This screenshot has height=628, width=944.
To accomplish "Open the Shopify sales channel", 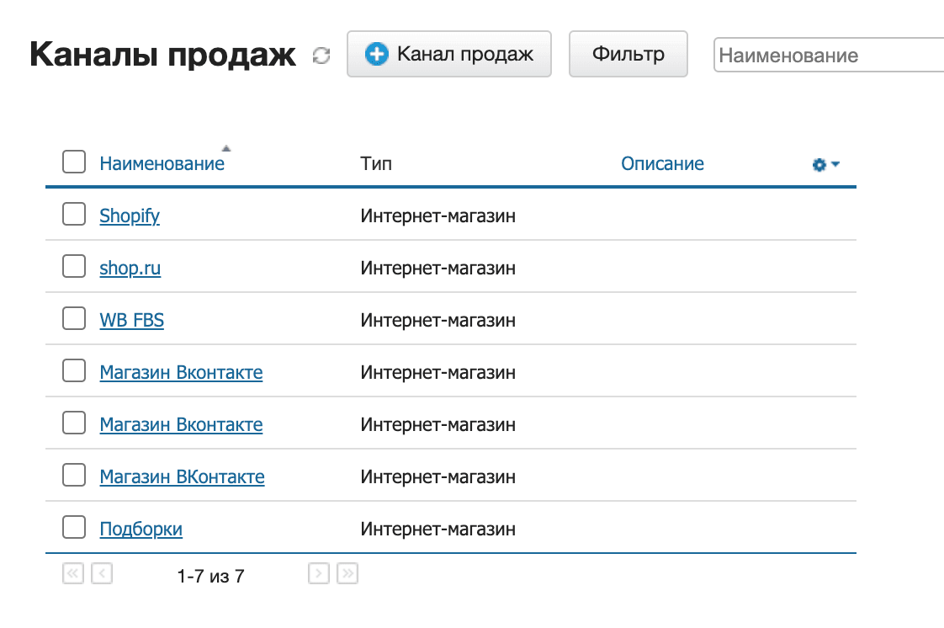I will pos(130,216).
